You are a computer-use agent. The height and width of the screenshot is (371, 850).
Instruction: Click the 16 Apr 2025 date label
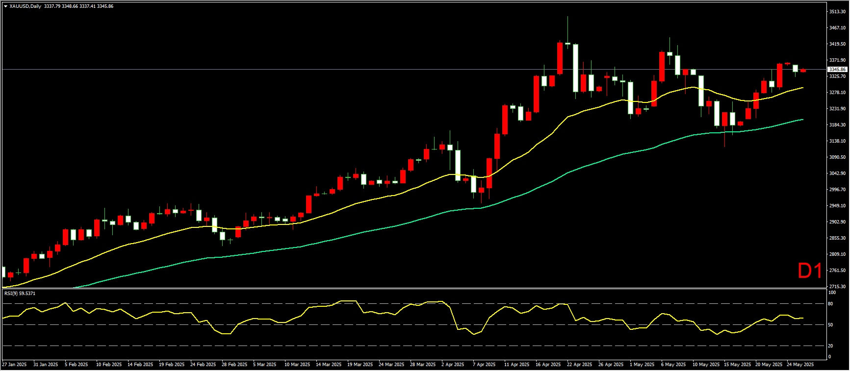pos(548,365)
